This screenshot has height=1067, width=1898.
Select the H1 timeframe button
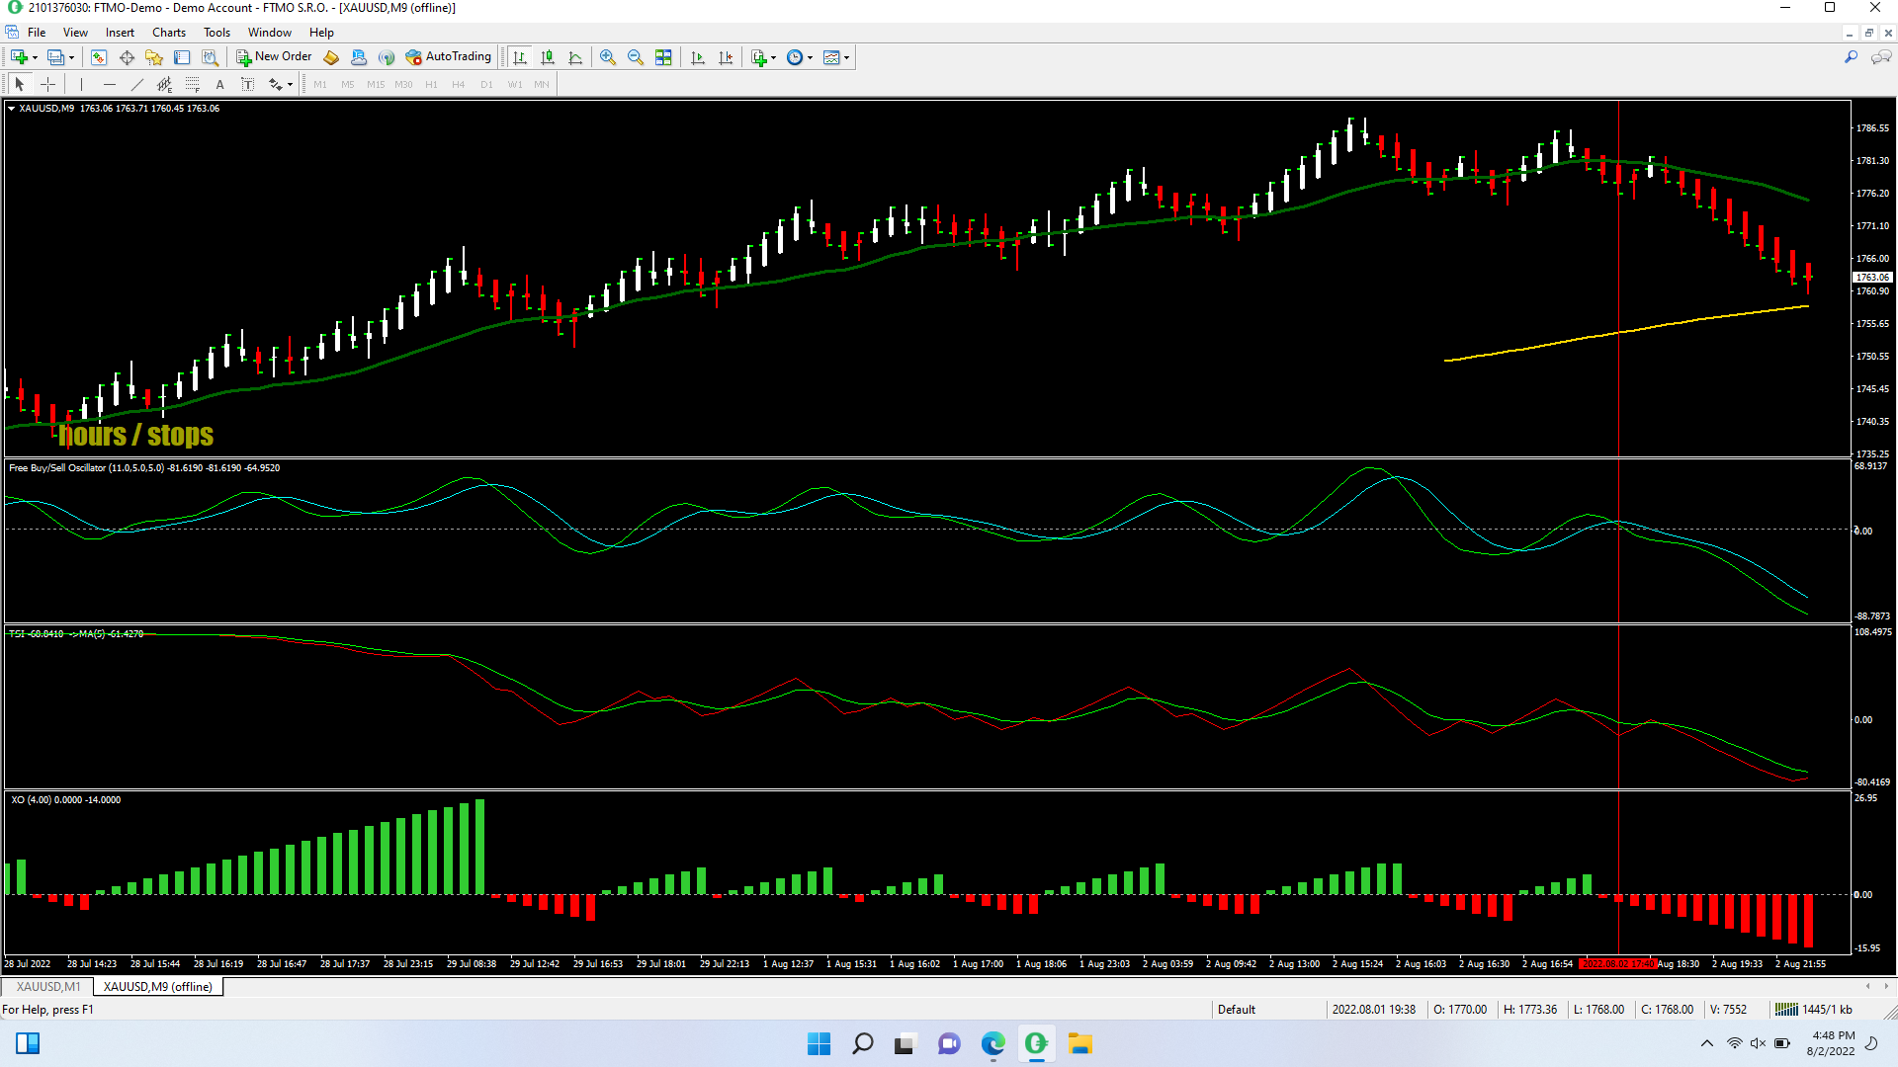point(431,85)
